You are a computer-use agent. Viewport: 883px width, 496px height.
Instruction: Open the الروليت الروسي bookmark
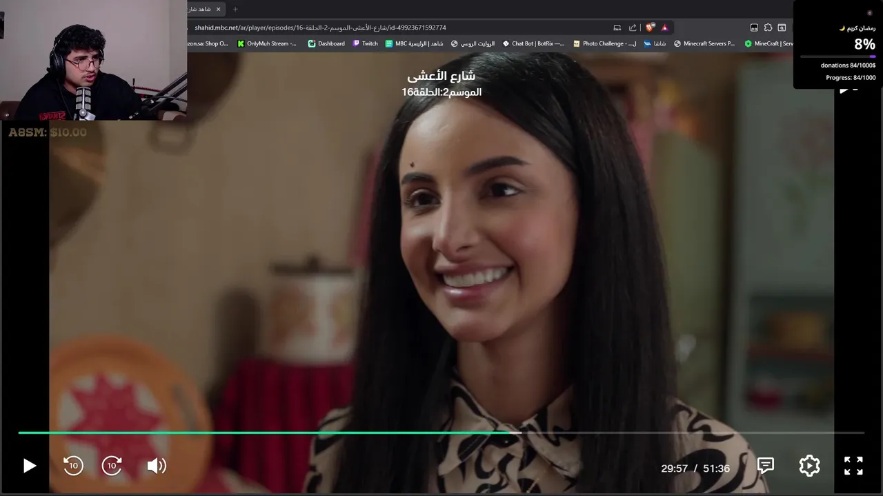pyautogui.click(x=473, y=43)
